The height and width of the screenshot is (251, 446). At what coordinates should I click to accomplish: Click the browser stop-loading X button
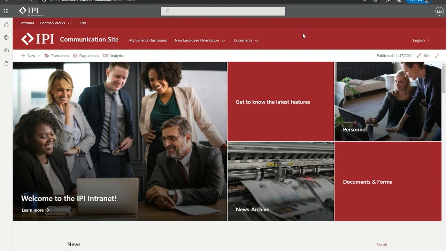coord(31,1)
